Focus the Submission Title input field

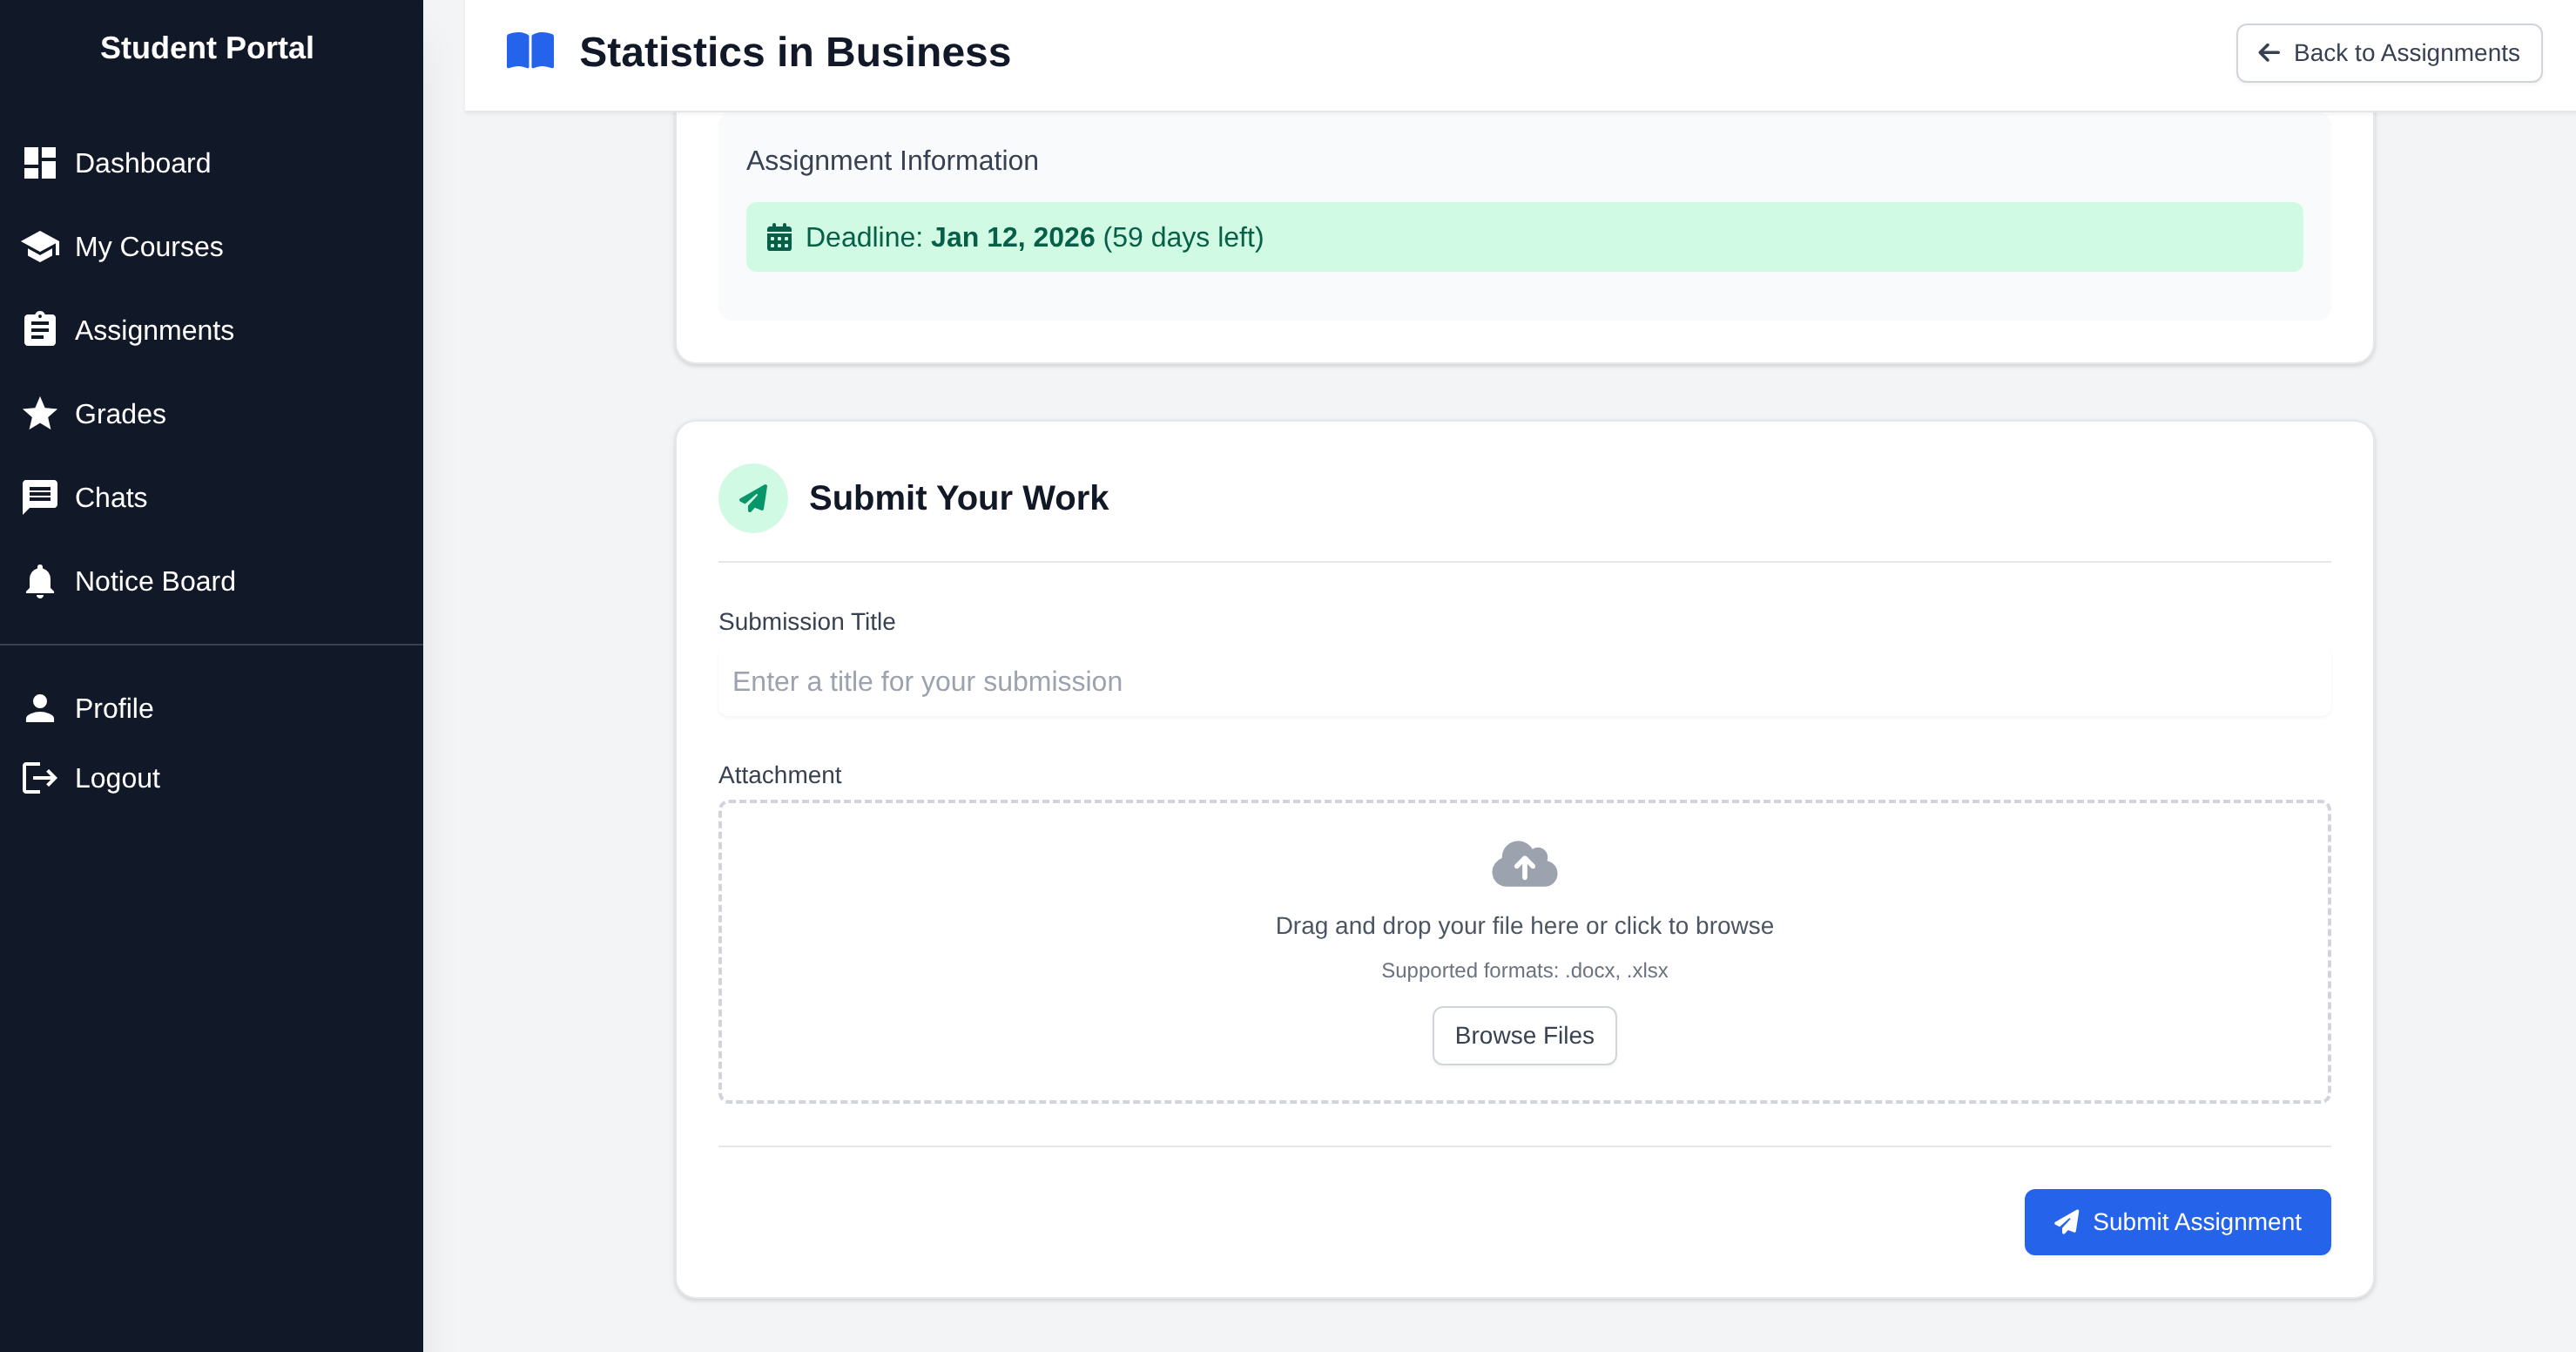tap(1524, 682)
